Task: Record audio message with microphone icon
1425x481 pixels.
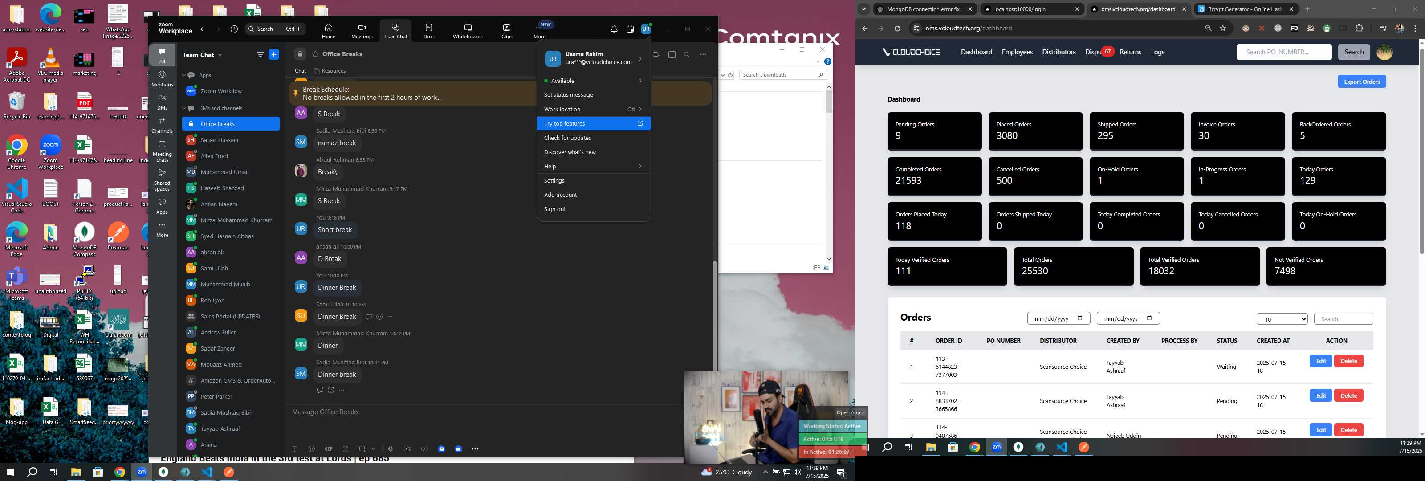Action: 391,449
